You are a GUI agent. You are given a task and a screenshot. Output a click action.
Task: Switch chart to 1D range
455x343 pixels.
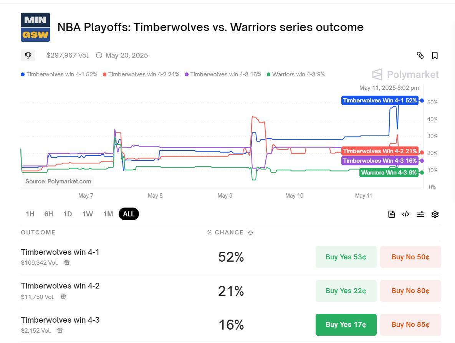68,214
